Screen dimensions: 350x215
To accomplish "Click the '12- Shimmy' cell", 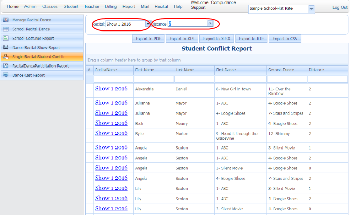I will (x=287, y=135).
